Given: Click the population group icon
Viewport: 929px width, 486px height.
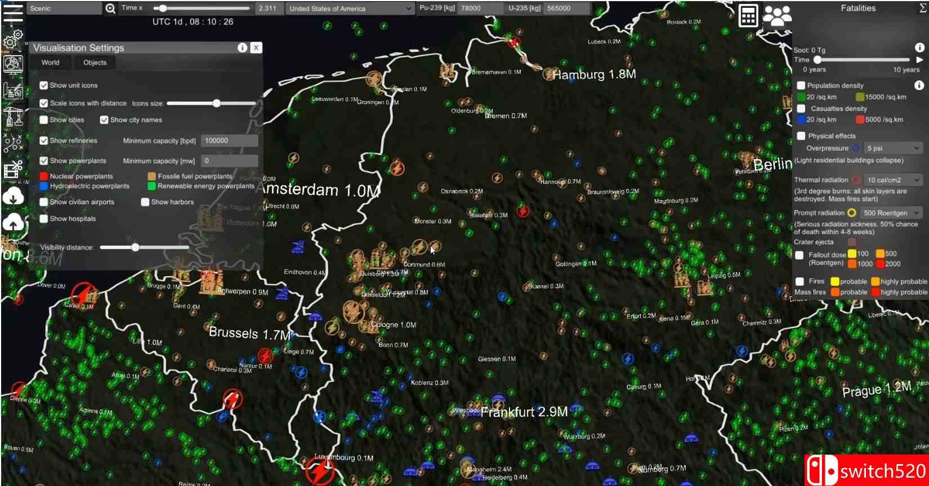Looking at the screenshot, I should point(777,16).
